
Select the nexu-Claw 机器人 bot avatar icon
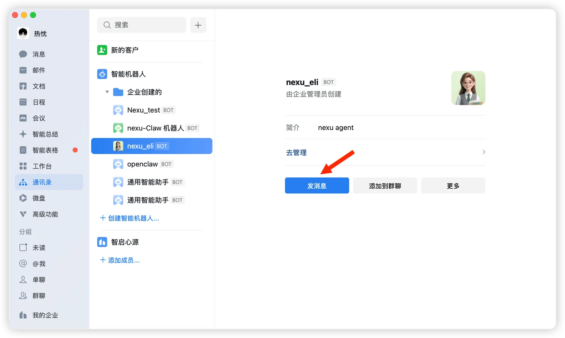118,128
